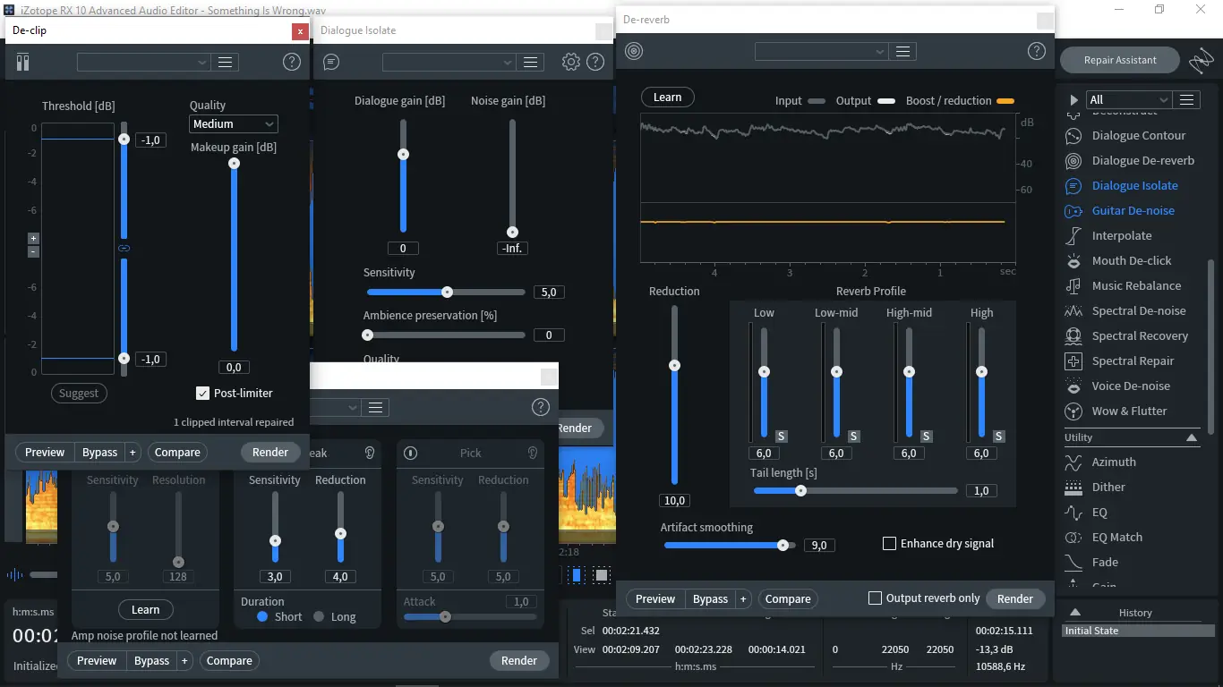Select Dialogue Isolate in the module list

click(1135, 186)
